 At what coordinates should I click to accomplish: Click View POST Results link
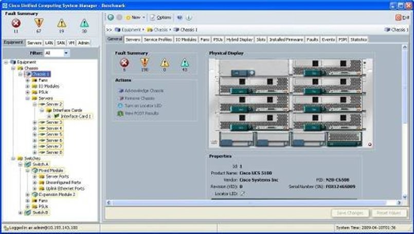coord(138,113)
